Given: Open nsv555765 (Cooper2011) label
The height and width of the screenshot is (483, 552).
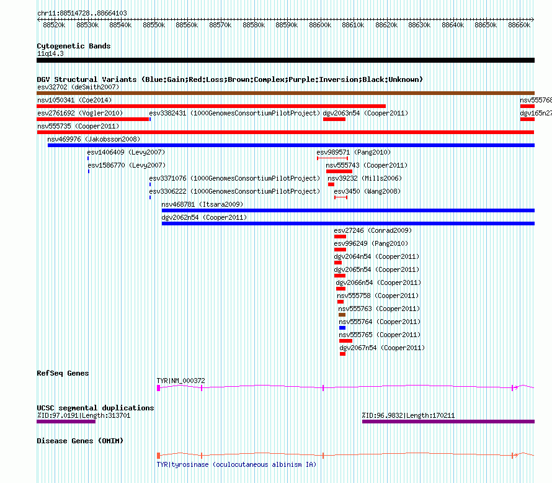Looking at the screenshot, I should [x=380, y=335].
